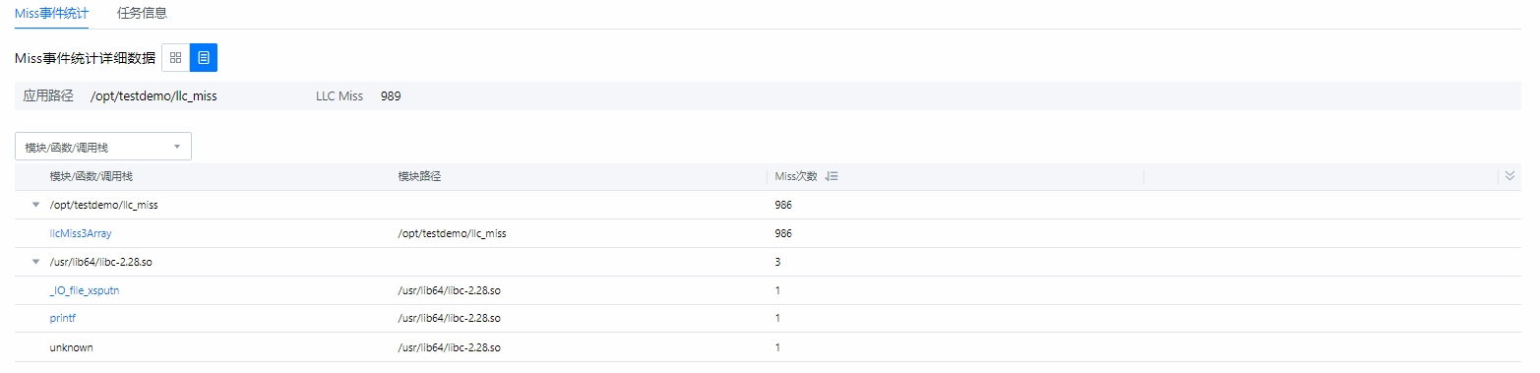Select module path in unknown row
Viewport: 1540px width, 373px height.
click(450, 347)
